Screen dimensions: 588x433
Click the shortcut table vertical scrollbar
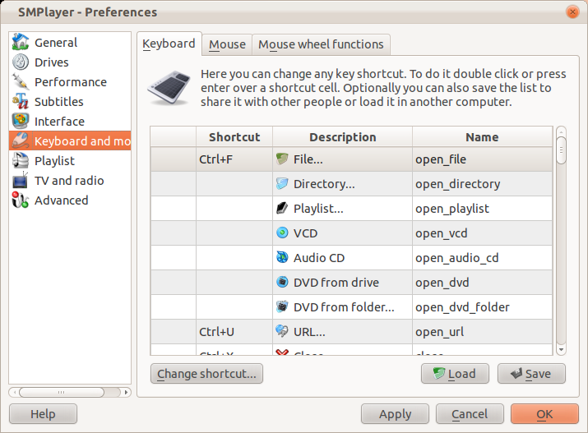point(561,238)
